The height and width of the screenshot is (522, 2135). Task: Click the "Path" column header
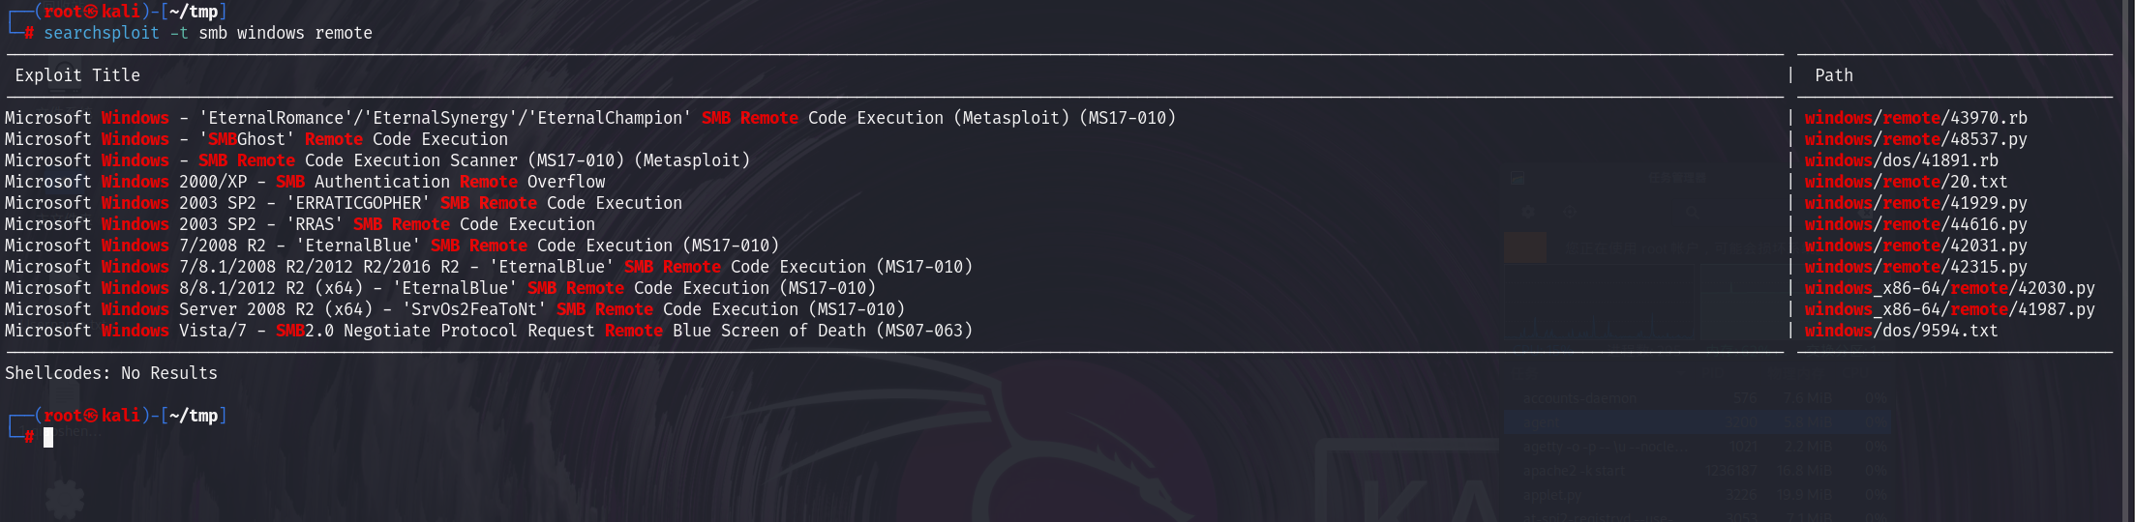click(x=1833, y=75)
